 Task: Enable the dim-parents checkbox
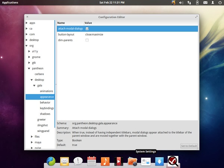(x=87, y=40)
